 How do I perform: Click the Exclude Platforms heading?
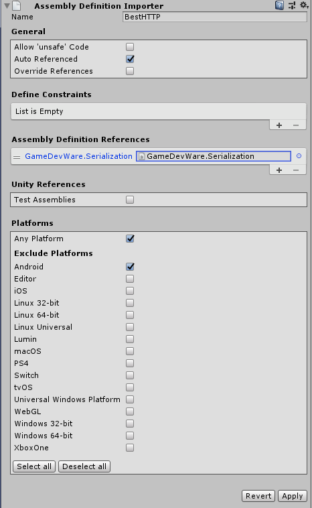tap(54, 253)
